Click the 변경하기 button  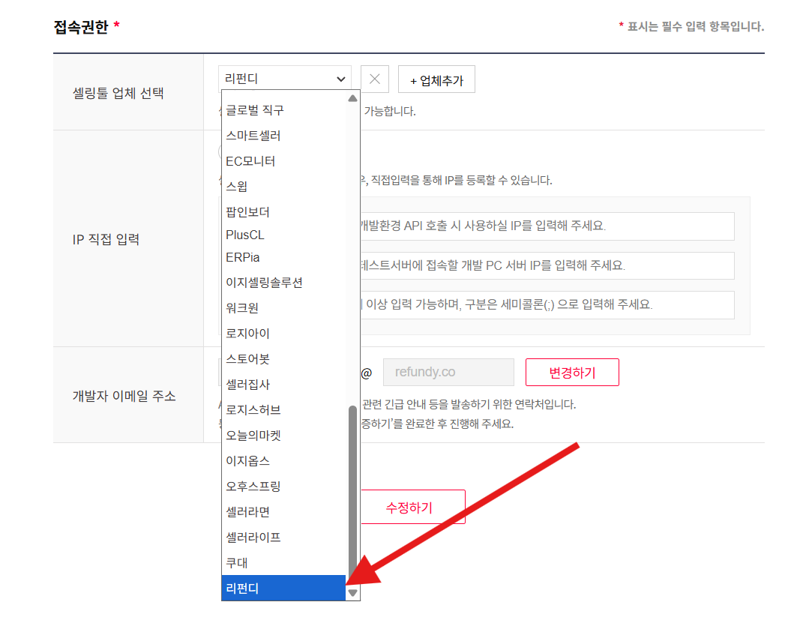pos(572,372)
